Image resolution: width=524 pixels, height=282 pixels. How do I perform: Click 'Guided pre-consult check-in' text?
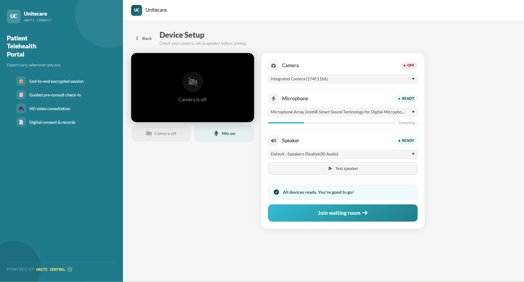click(55, 95)
